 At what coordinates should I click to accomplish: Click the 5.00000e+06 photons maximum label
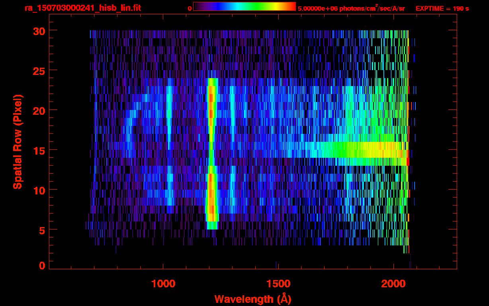click(351, 8)
